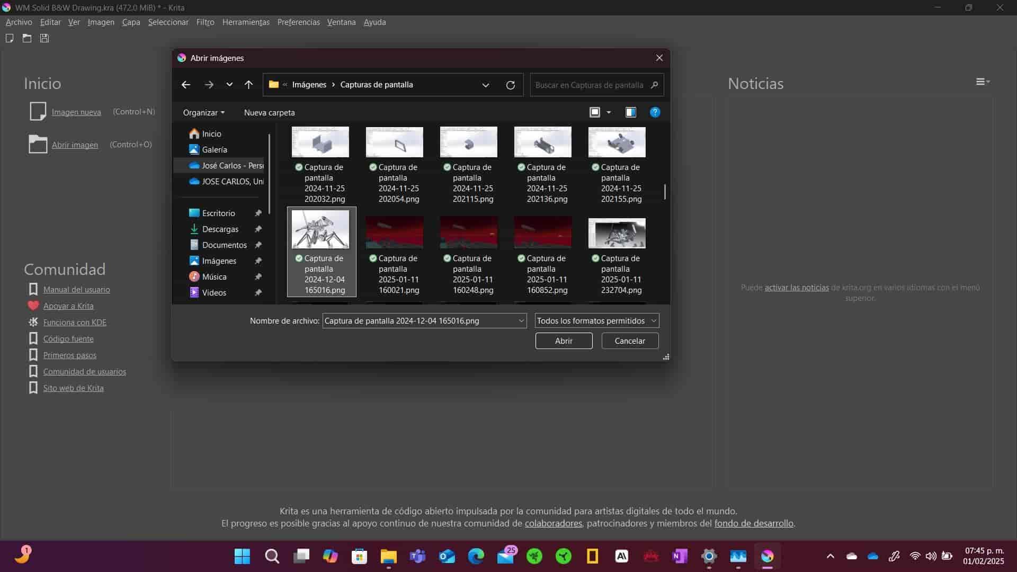Open the Settings gear from the taskbar
This screenshot has height=572, width=1017.
pos(709,556)
